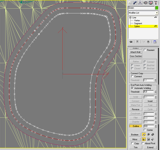
Task: Uncheck Automatic Welding
Action: tap(132, 88)
